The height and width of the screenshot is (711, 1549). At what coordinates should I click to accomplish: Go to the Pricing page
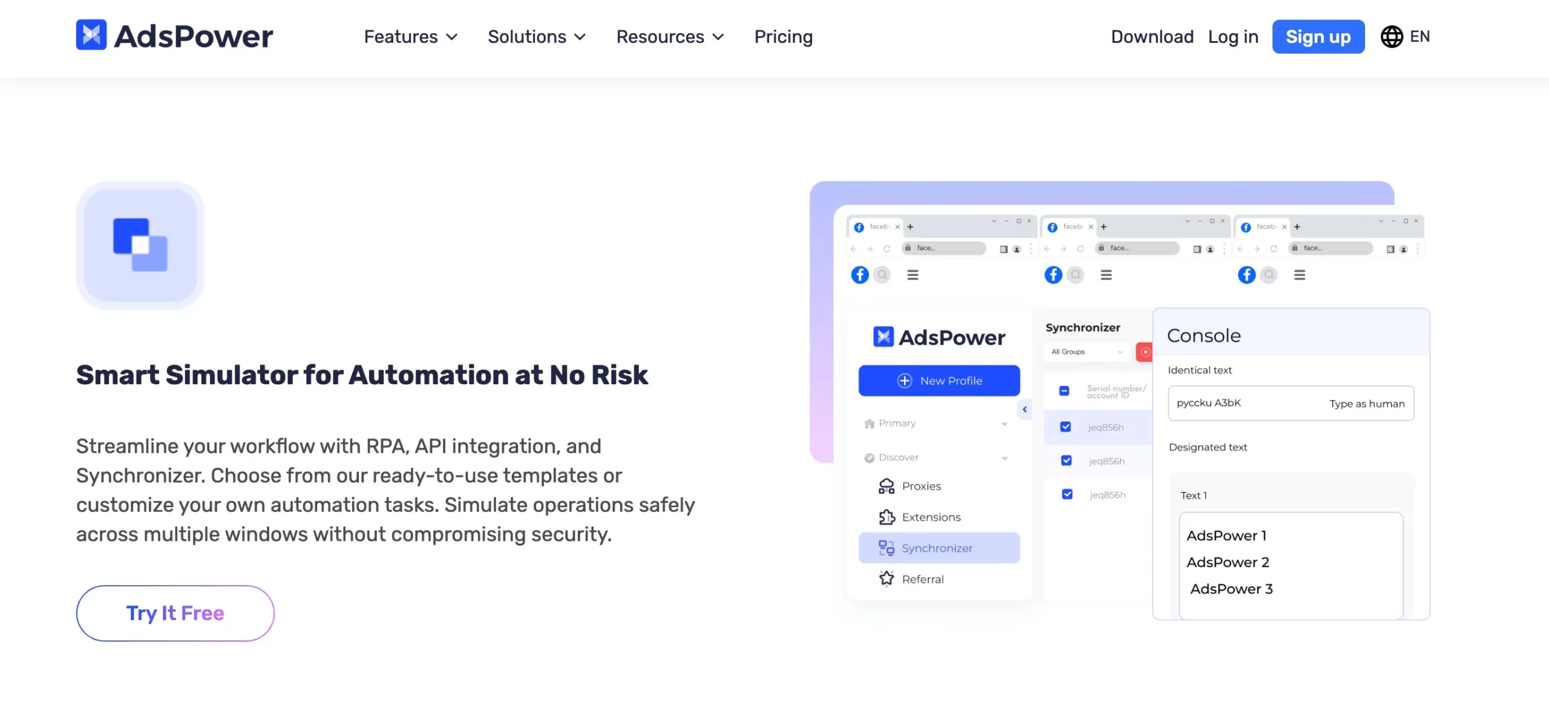[x=783, y=37]
